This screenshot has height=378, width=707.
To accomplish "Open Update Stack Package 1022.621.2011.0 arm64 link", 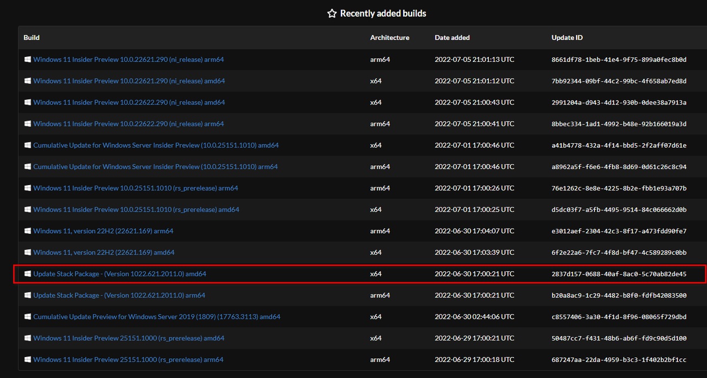I will coord(119,295).
